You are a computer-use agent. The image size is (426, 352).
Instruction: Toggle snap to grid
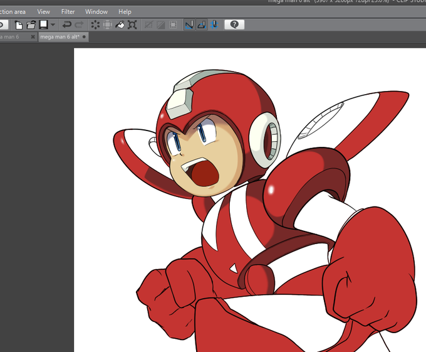coord(214,25)
